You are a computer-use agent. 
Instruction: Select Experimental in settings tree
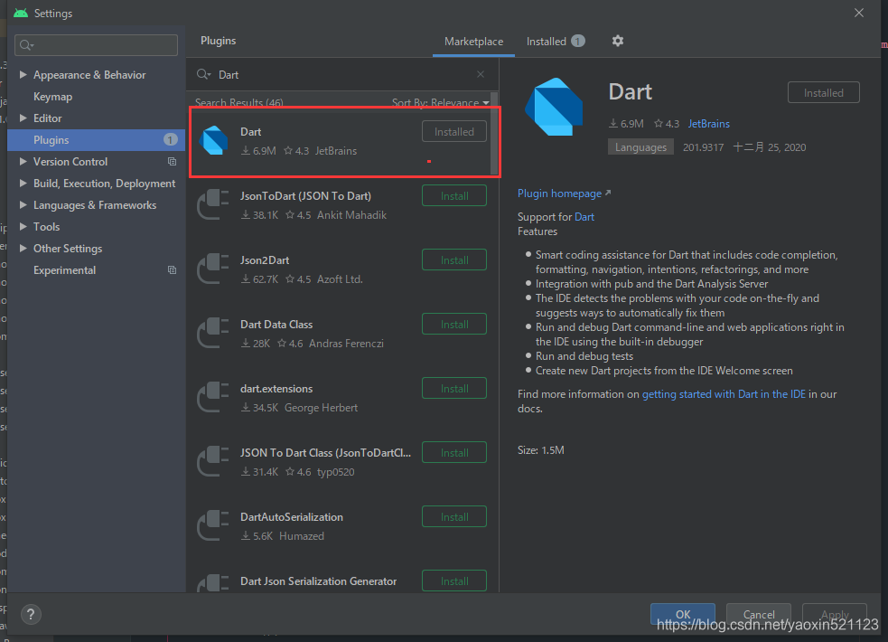tap(64, 270)
